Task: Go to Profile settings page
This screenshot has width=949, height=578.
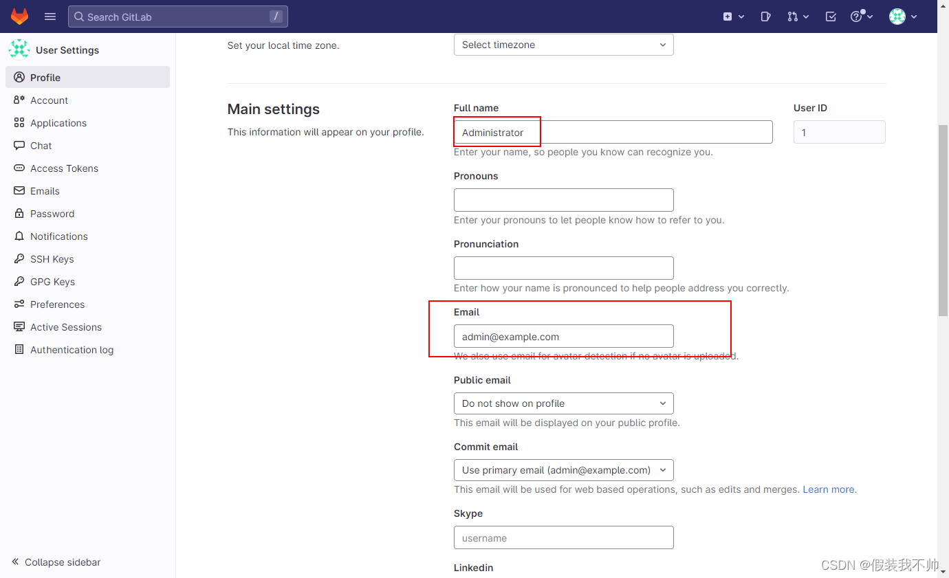Action: click(87, 78)
